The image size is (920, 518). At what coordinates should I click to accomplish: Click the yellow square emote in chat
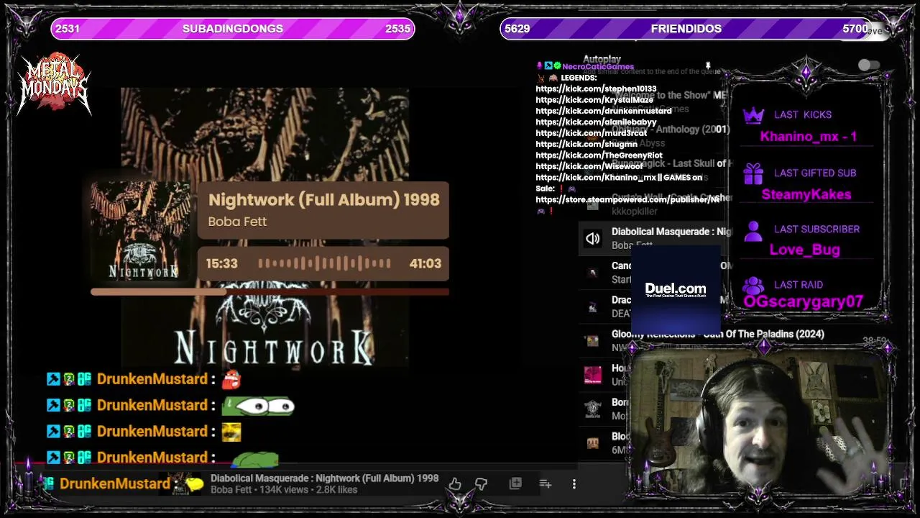(231, 432)
